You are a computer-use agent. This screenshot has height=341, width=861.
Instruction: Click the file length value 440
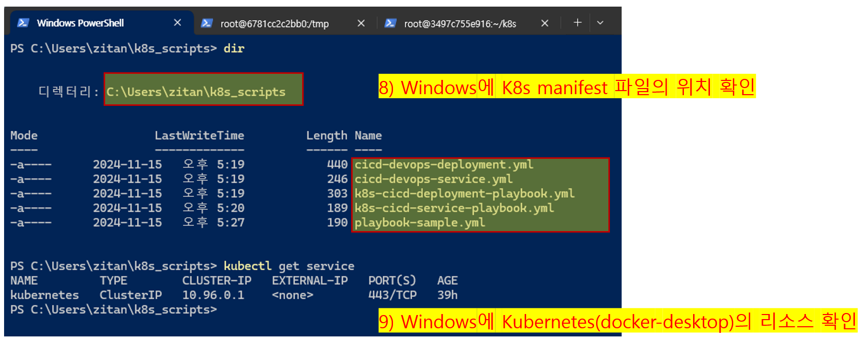pos(337,164)
